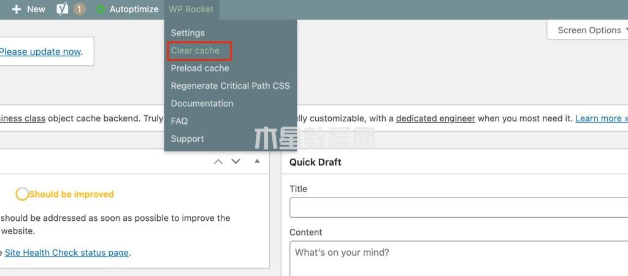Click the Should be improved status circle
This screenshot has width=628, height=276.
pyautogui.click(x=22, y=194)
